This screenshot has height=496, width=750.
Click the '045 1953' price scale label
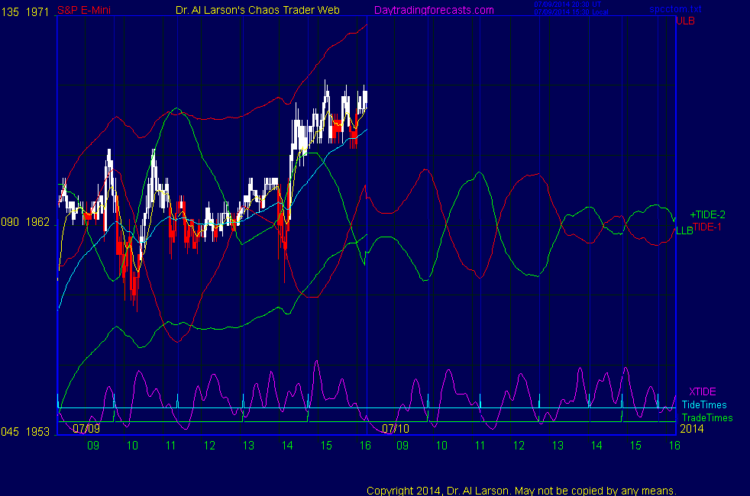[25, 432]
